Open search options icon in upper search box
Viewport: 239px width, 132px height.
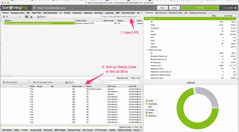[140, 16]
